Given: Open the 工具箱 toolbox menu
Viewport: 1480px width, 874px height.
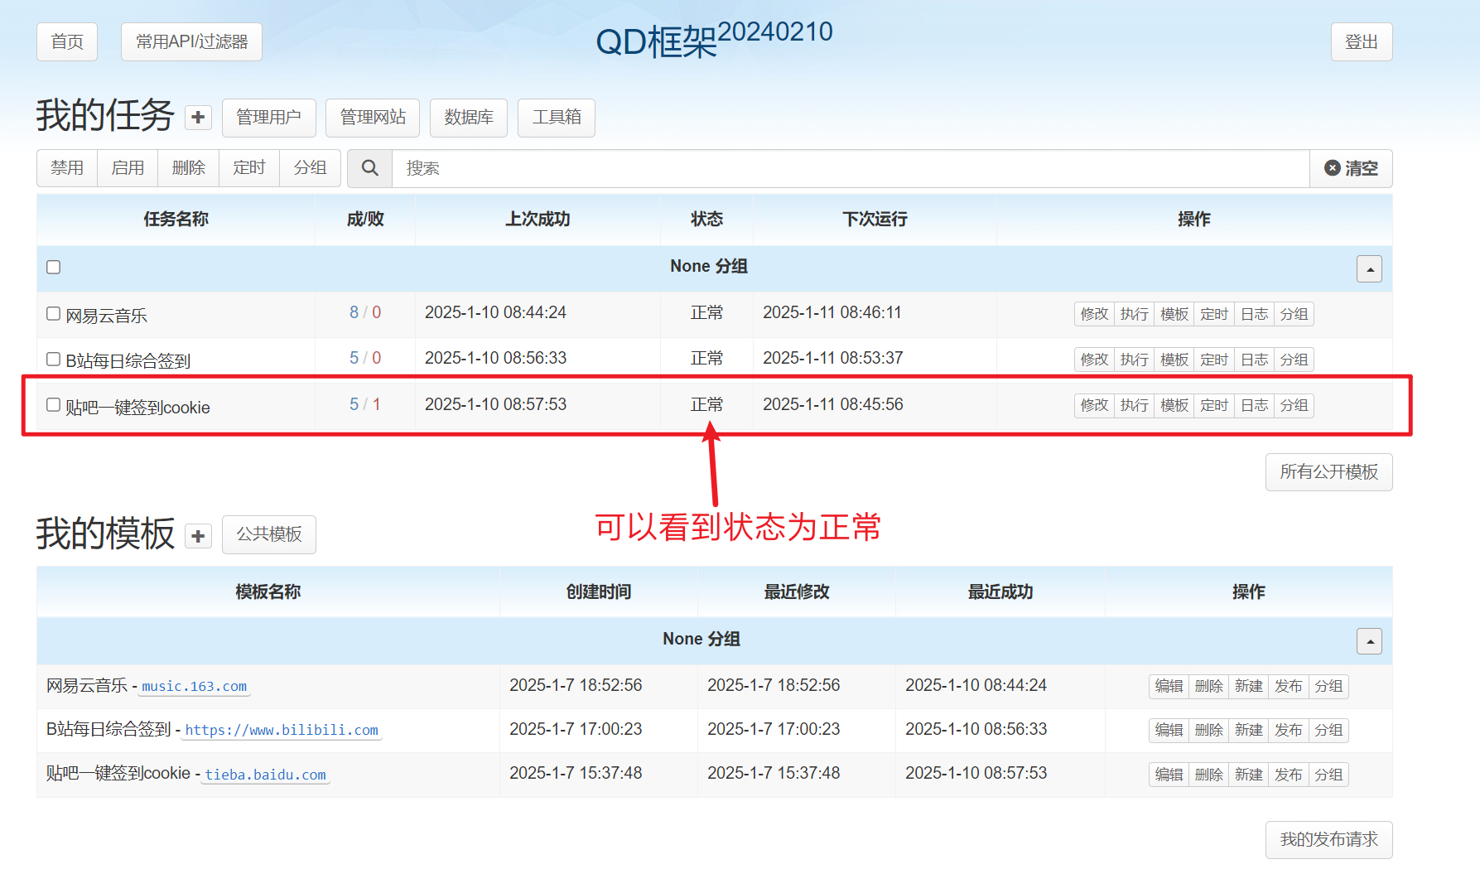Looking at the screenshot, I should pos(556,118).
